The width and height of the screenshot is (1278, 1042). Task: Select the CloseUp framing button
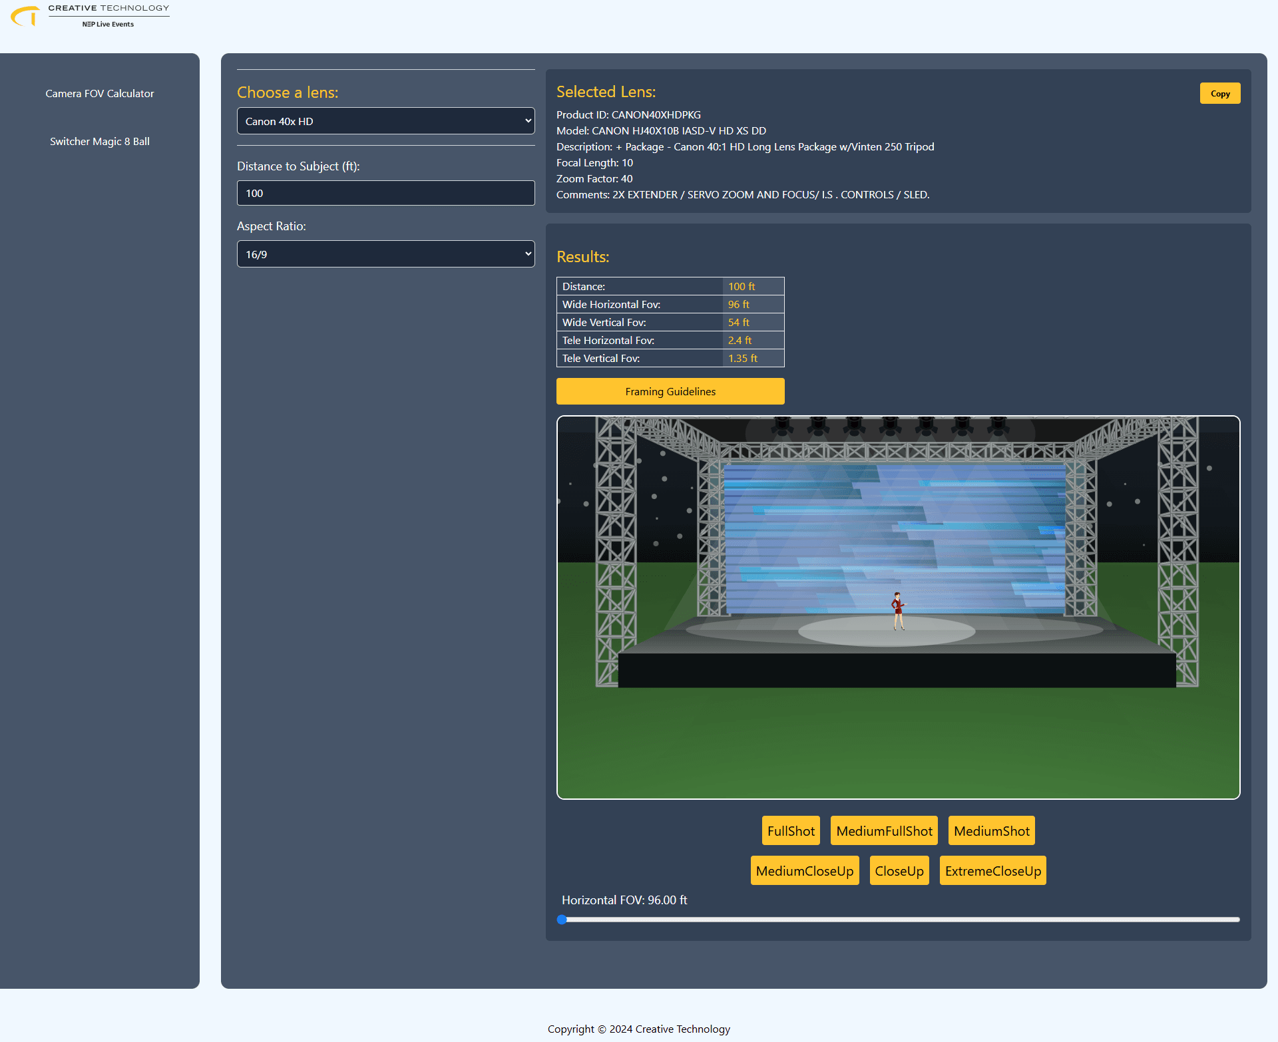899,870
